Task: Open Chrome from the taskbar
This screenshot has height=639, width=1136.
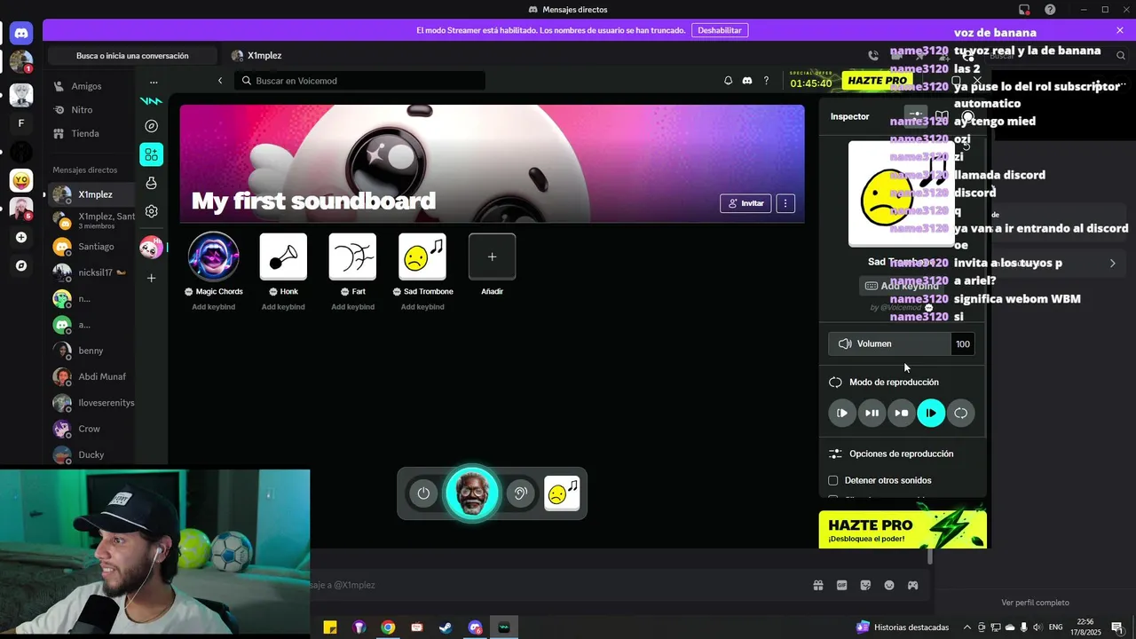Action: (x=388, y=627)
